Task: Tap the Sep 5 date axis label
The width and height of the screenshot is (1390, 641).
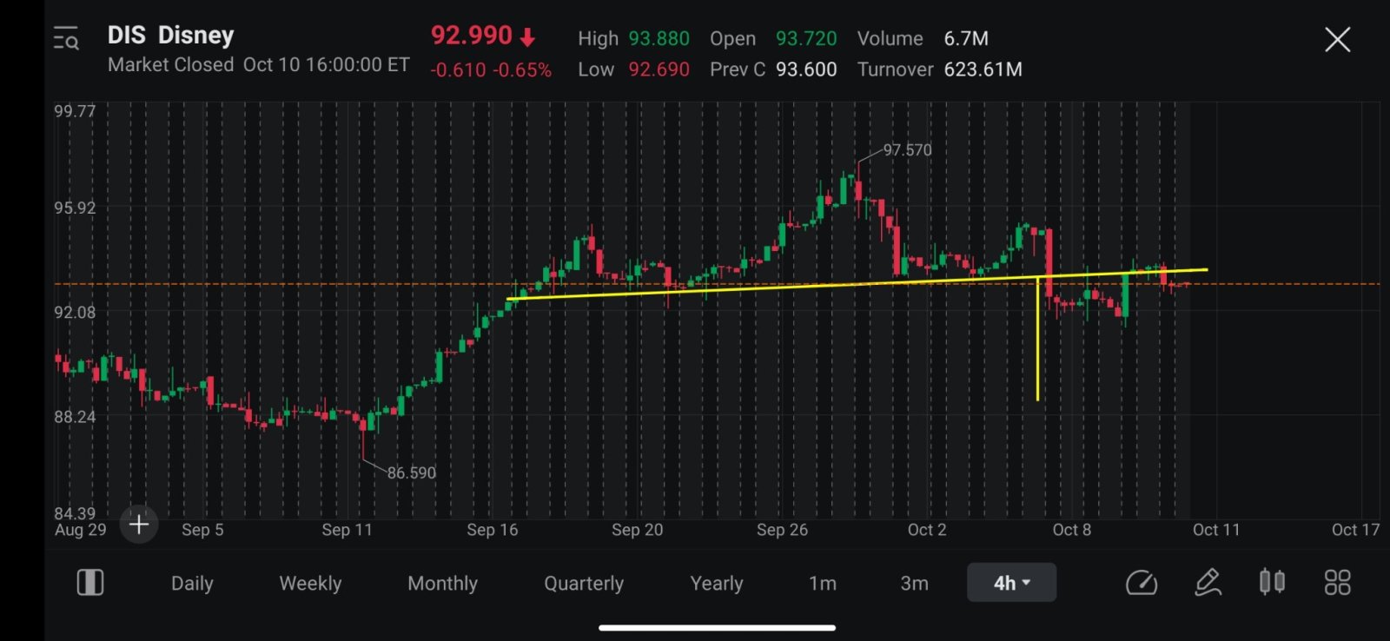Action: [x=202, y=530]
